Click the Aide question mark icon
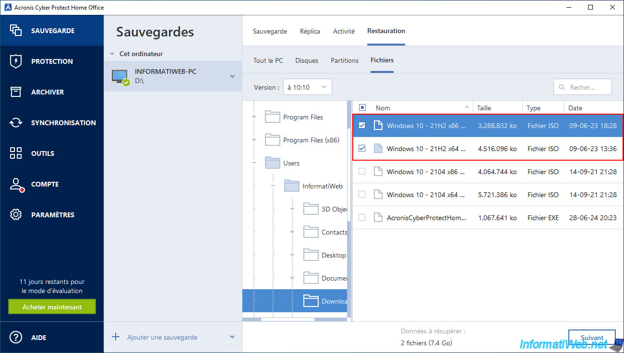624x353 pixels. 16,338
